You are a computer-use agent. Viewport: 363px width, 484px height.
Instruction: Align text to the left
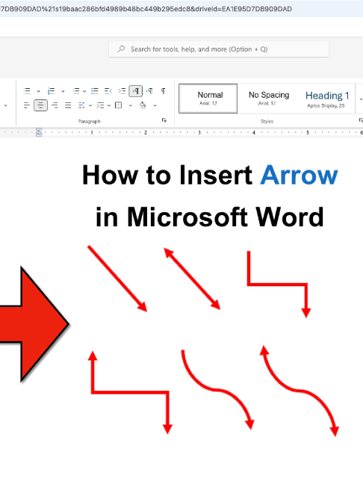(x=27, y=105)
